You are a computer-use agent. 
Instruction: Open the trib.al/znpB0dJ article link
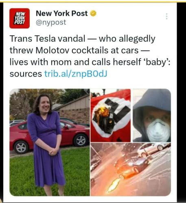click(76, 74)
